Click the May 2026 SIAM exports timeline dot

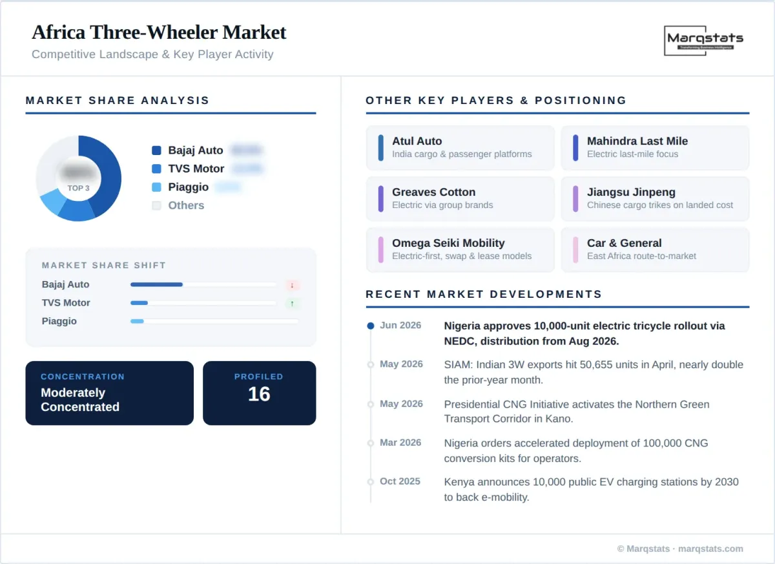pos(371,365)
